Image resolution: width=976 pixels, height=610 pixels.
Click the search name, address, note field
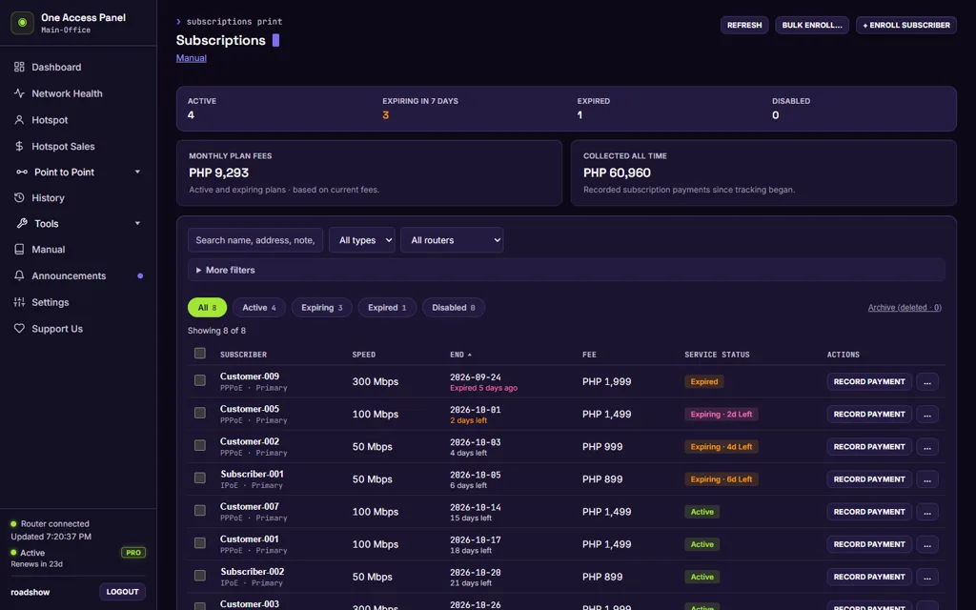coord(255,239)
